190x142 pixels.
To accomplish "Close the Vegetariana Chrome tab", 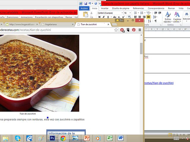I will coord(73,24).
